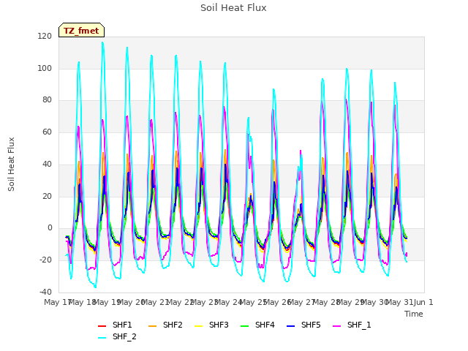Click the y-axis tick label 100
Screen dimensions: 468x351
click(x=45, y=68)
